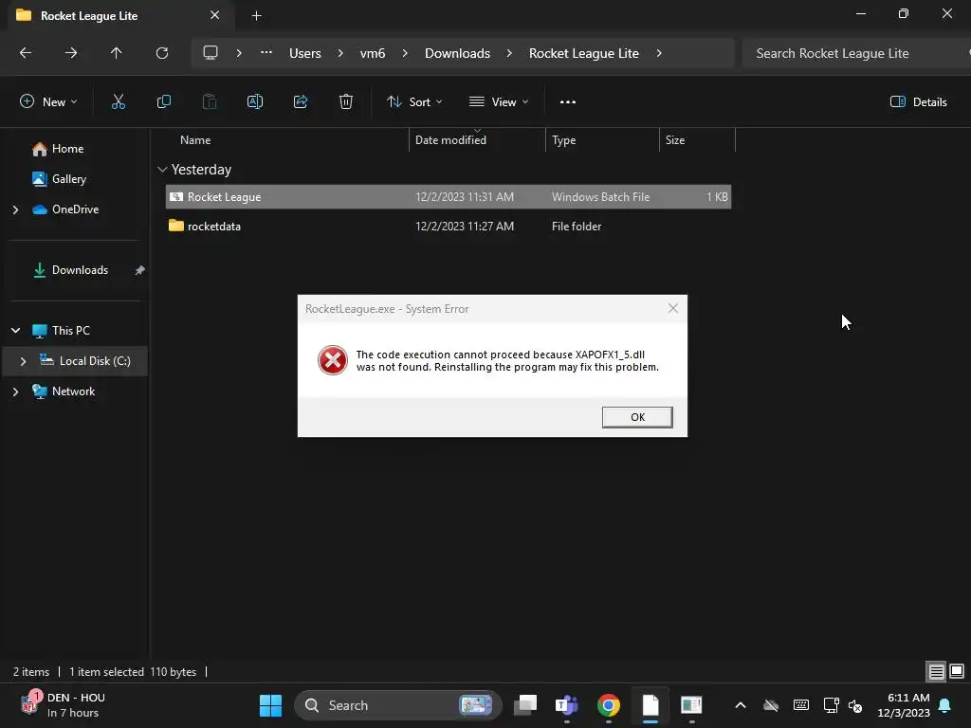Click the Paste toolbar icon

210,101
